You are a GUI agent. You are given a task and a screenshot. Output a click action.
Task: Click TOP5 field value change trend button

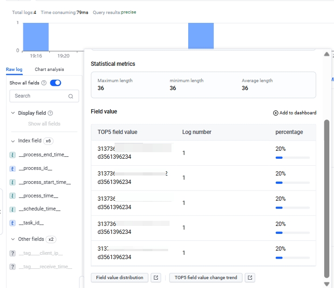(x=206, y=278)
